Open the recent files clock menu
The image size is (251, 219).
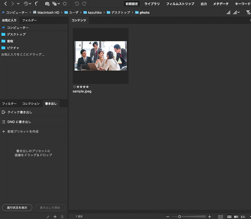[27, 4]
